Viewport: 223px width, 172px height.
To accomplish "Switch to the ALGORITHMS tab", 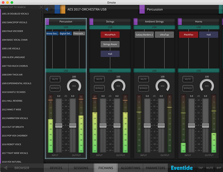I will coord(130,168).
